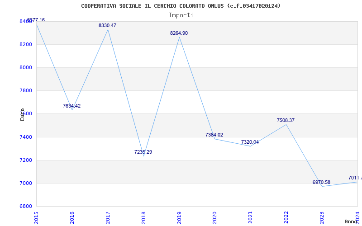Click the x-axis year 2015
The image size is (362, 226).
[x=36, y=218]
